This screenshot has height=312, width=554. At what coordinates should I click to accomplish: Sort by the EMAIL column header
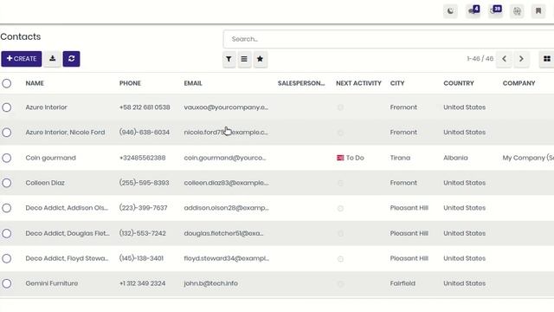pos(193,83)
